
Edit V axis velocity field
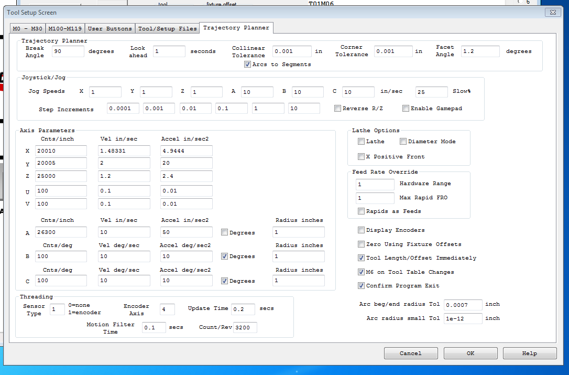pos(124,204)
